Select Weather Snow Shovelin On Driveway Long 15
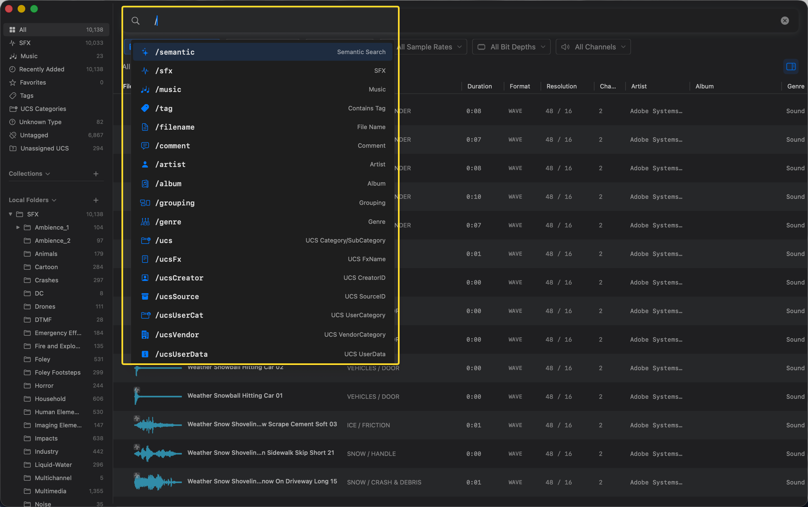Viewport: 808px width, 507px height. tap(262, 481)
